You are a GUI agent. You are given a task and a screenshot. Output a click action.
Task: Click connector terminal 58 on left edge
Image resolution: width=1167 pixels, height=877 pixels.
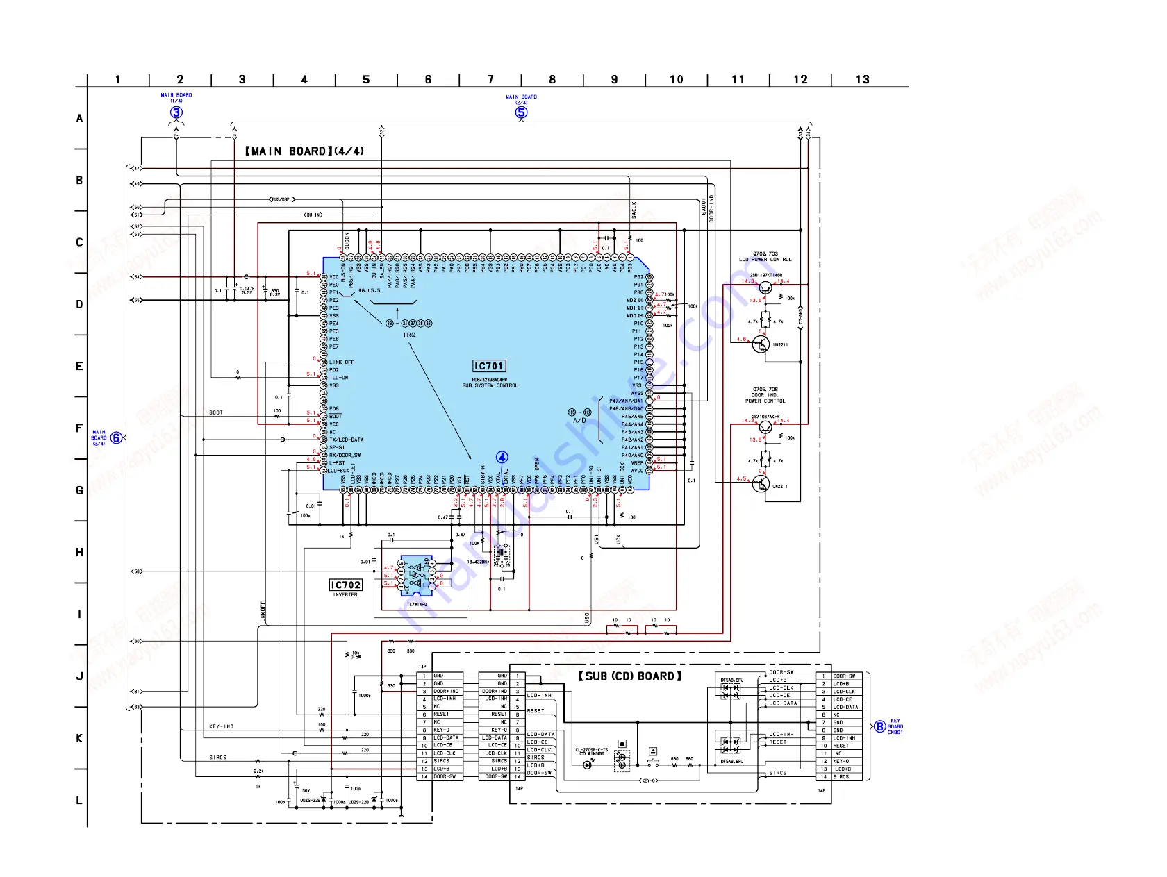(137, 571)
